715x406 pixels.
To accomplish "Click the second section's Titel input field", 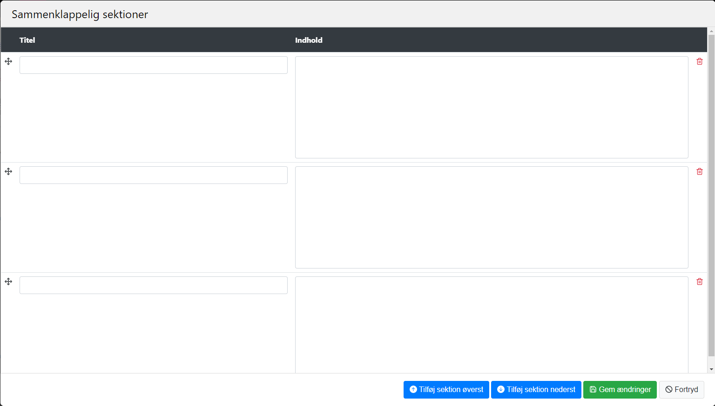I will coord(153,175).
